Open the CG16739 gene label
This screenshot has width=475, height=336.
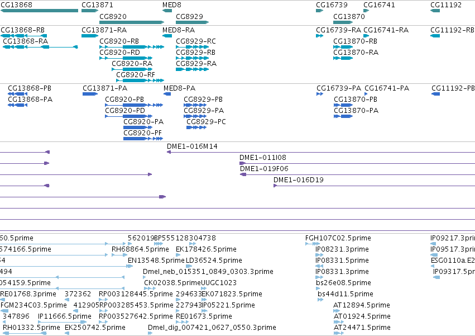pos(332,5)
